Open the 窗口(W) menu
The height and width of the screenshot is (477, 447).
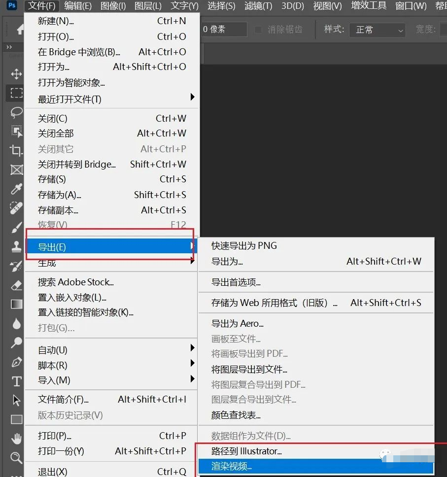411,5
